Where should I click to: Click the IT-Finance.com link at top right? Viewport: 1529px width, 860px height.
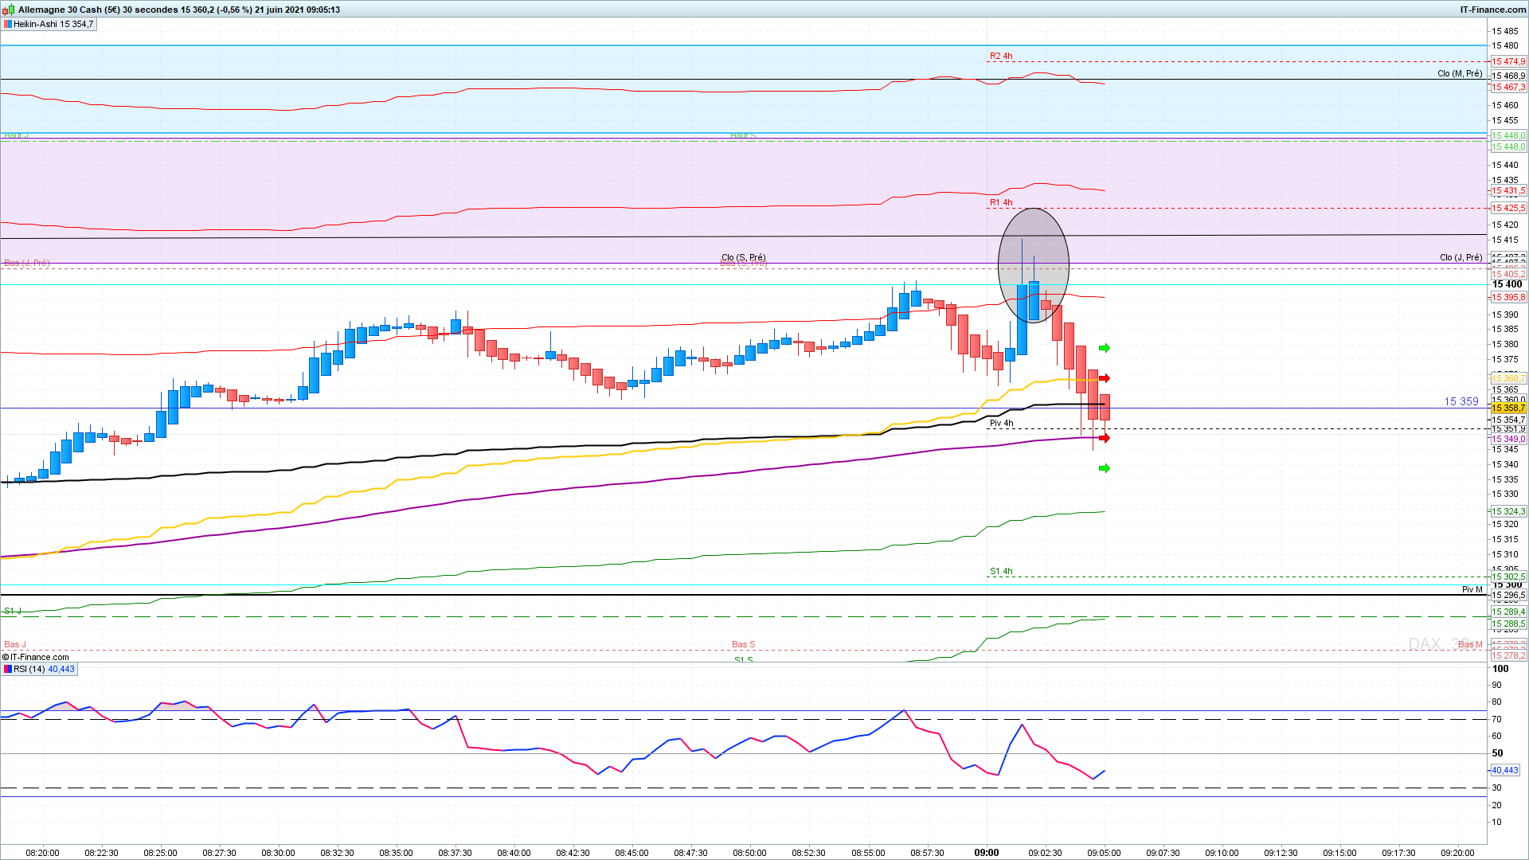point(1492,10)
